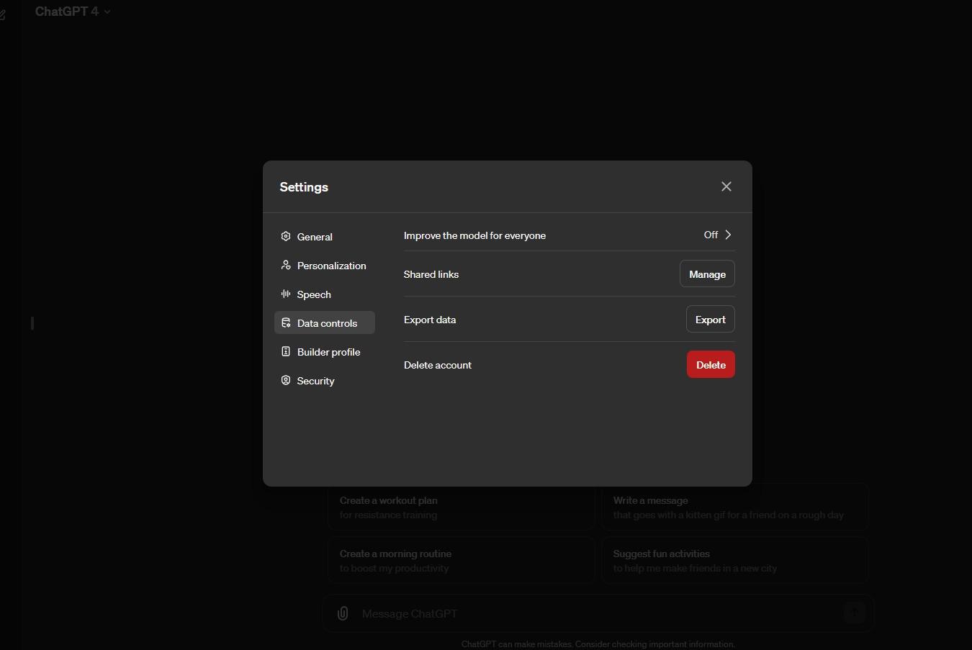Choose Suggest fun activities suggestion
Viewport: 972px width, 650px height.
pos(735,560)
